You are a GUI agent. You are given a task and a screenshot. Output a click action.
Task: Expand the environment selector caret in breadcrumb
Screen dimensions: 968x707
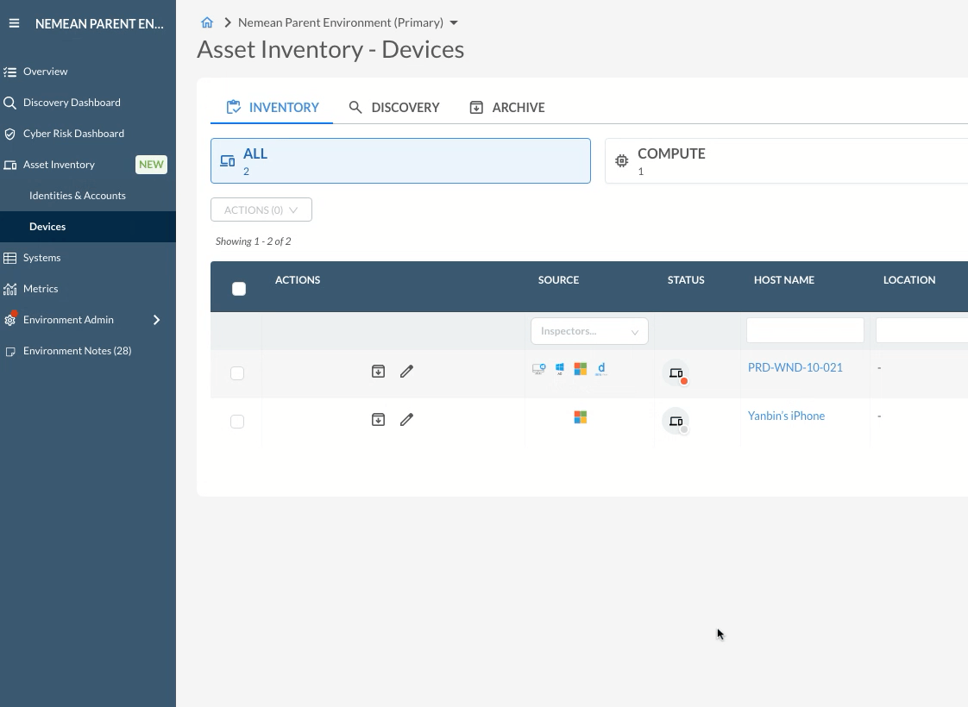point(454,22)
